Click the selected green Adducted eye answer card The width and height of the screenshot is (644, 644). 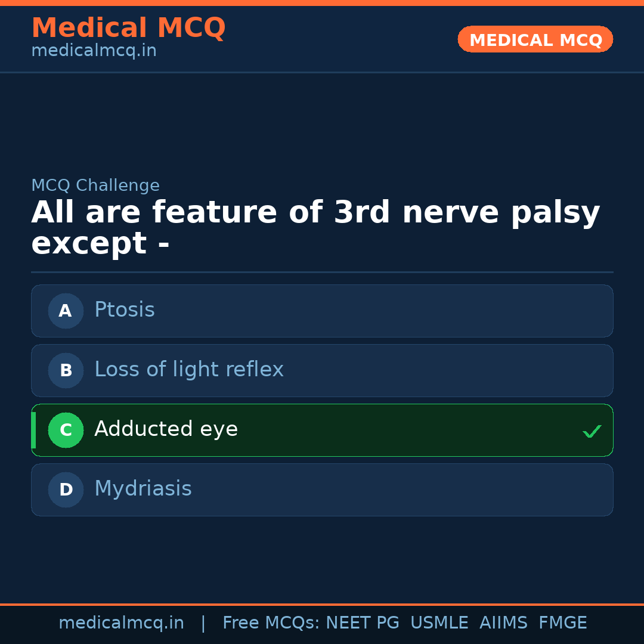tap(322, 430)
